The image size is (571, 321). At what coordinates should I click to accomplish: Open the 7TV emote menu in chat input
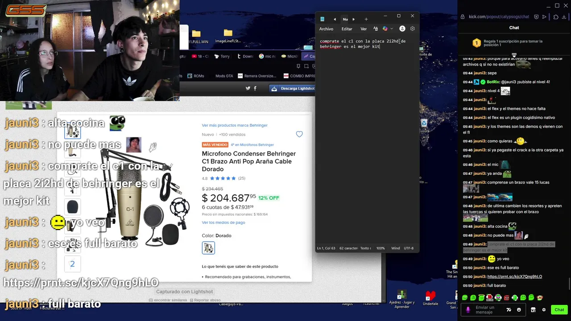tap(509, 310)
